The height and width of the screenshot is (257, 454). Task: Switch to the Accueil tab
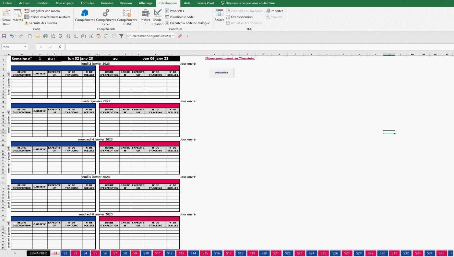point(24,3)
